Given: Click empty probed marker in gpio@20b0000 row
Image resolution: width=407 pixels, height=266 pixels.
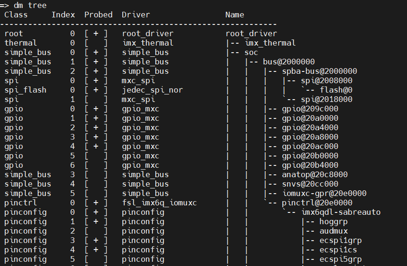Looking at the screenshot, I should pos(96,156).
